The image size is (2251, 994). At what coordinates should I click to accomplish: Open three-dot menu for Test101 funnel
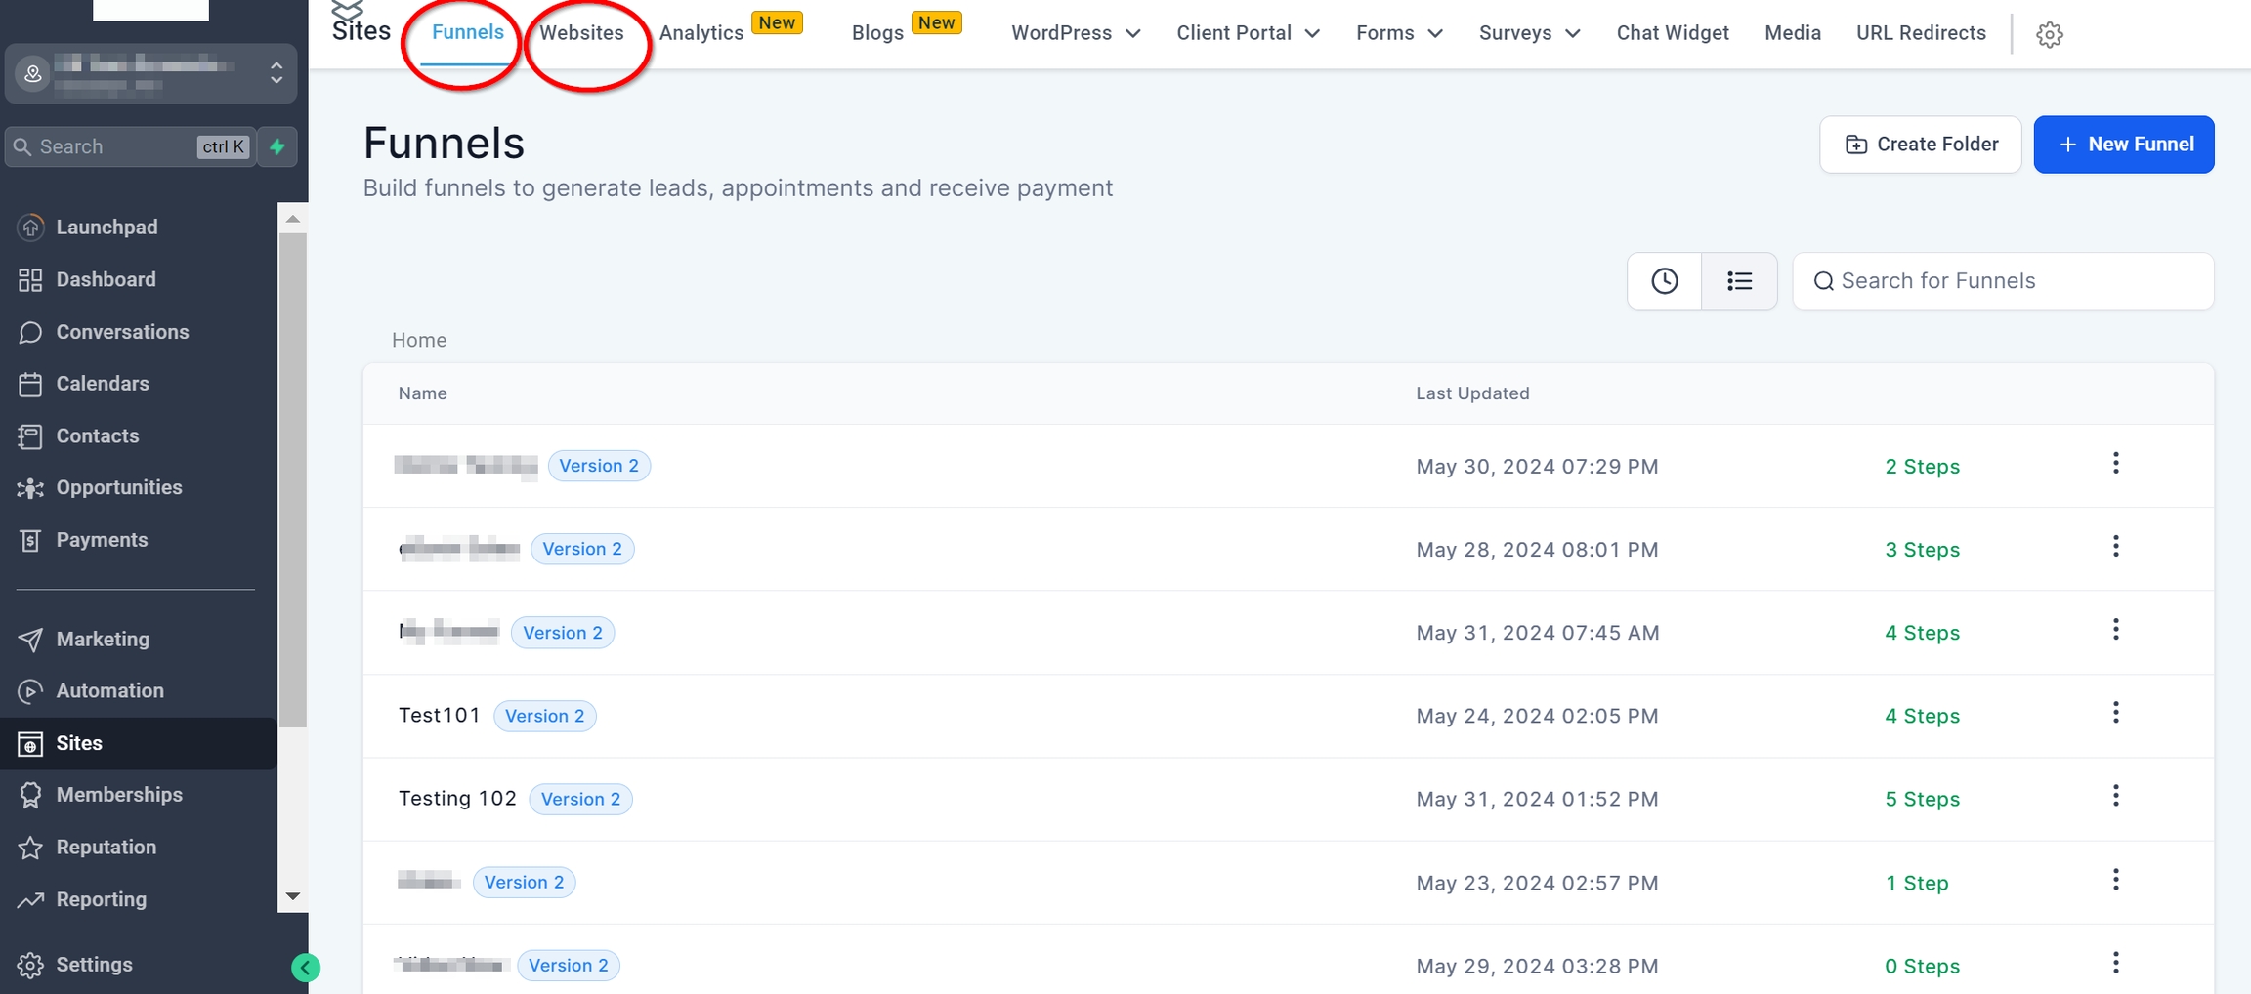(2115, 714)
